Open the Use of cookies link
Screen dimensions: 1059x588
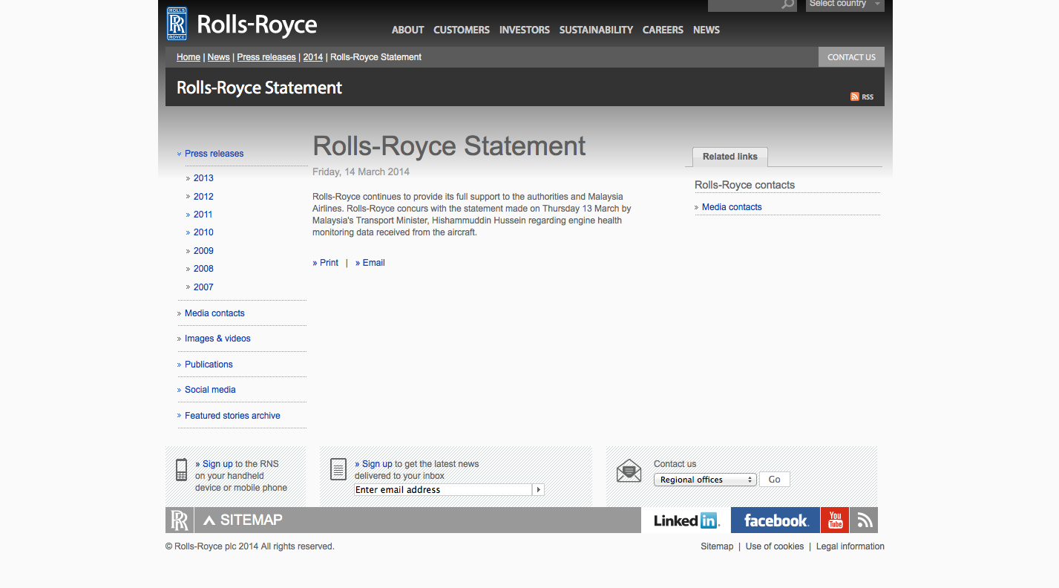[775, 546]
